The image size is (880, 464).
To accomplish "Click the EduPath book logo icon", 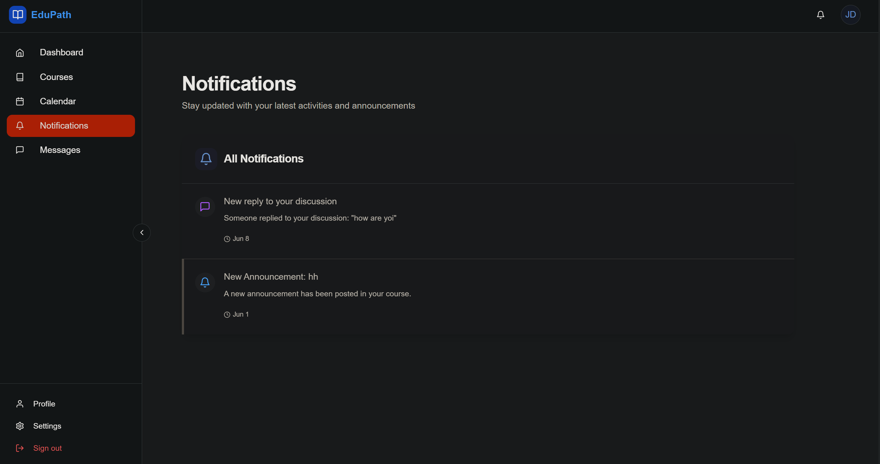I will 18,15.
